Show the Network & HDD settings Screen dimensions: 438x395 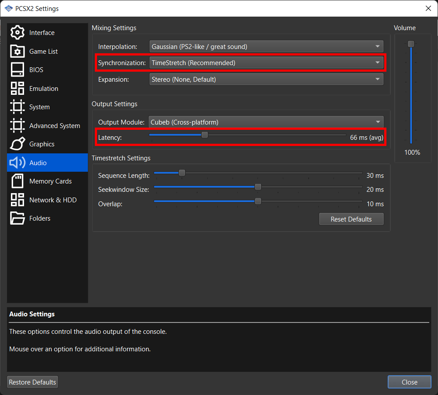tap(48, 200)
